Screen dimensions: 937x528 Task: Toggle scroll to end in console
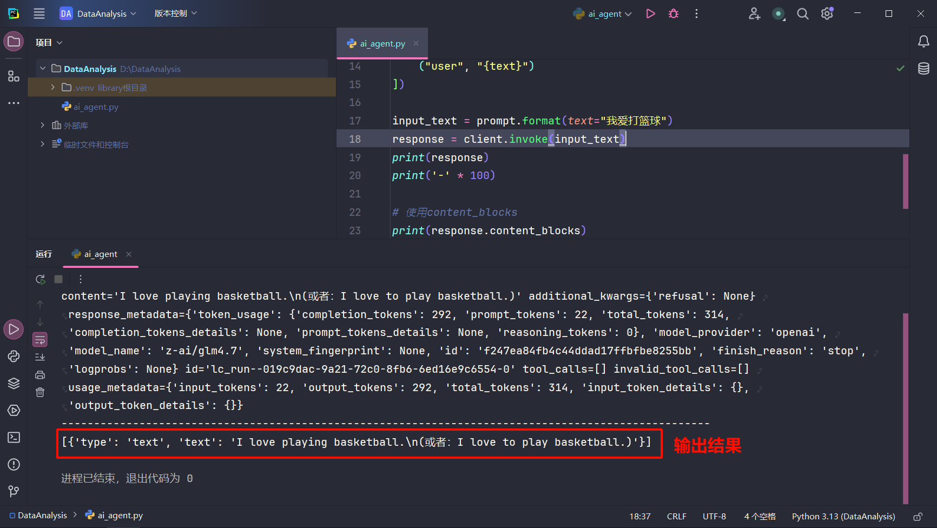pyautogui.click(x=40, y=357)
